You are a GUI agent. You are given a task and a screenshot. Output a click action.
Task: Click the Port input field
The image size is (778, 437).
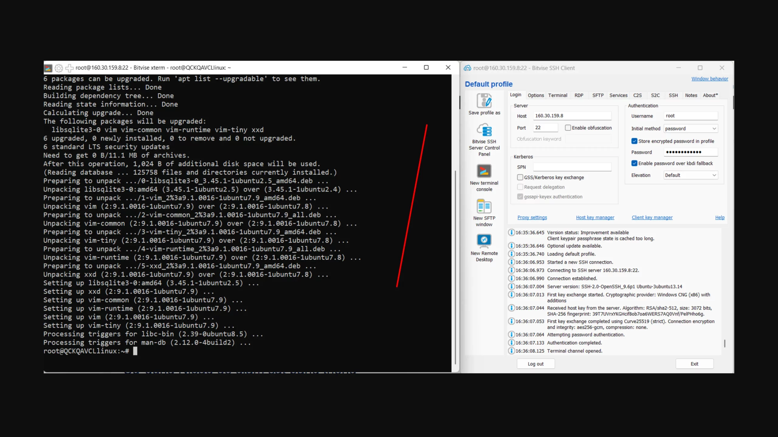click(x=546, y=128)
